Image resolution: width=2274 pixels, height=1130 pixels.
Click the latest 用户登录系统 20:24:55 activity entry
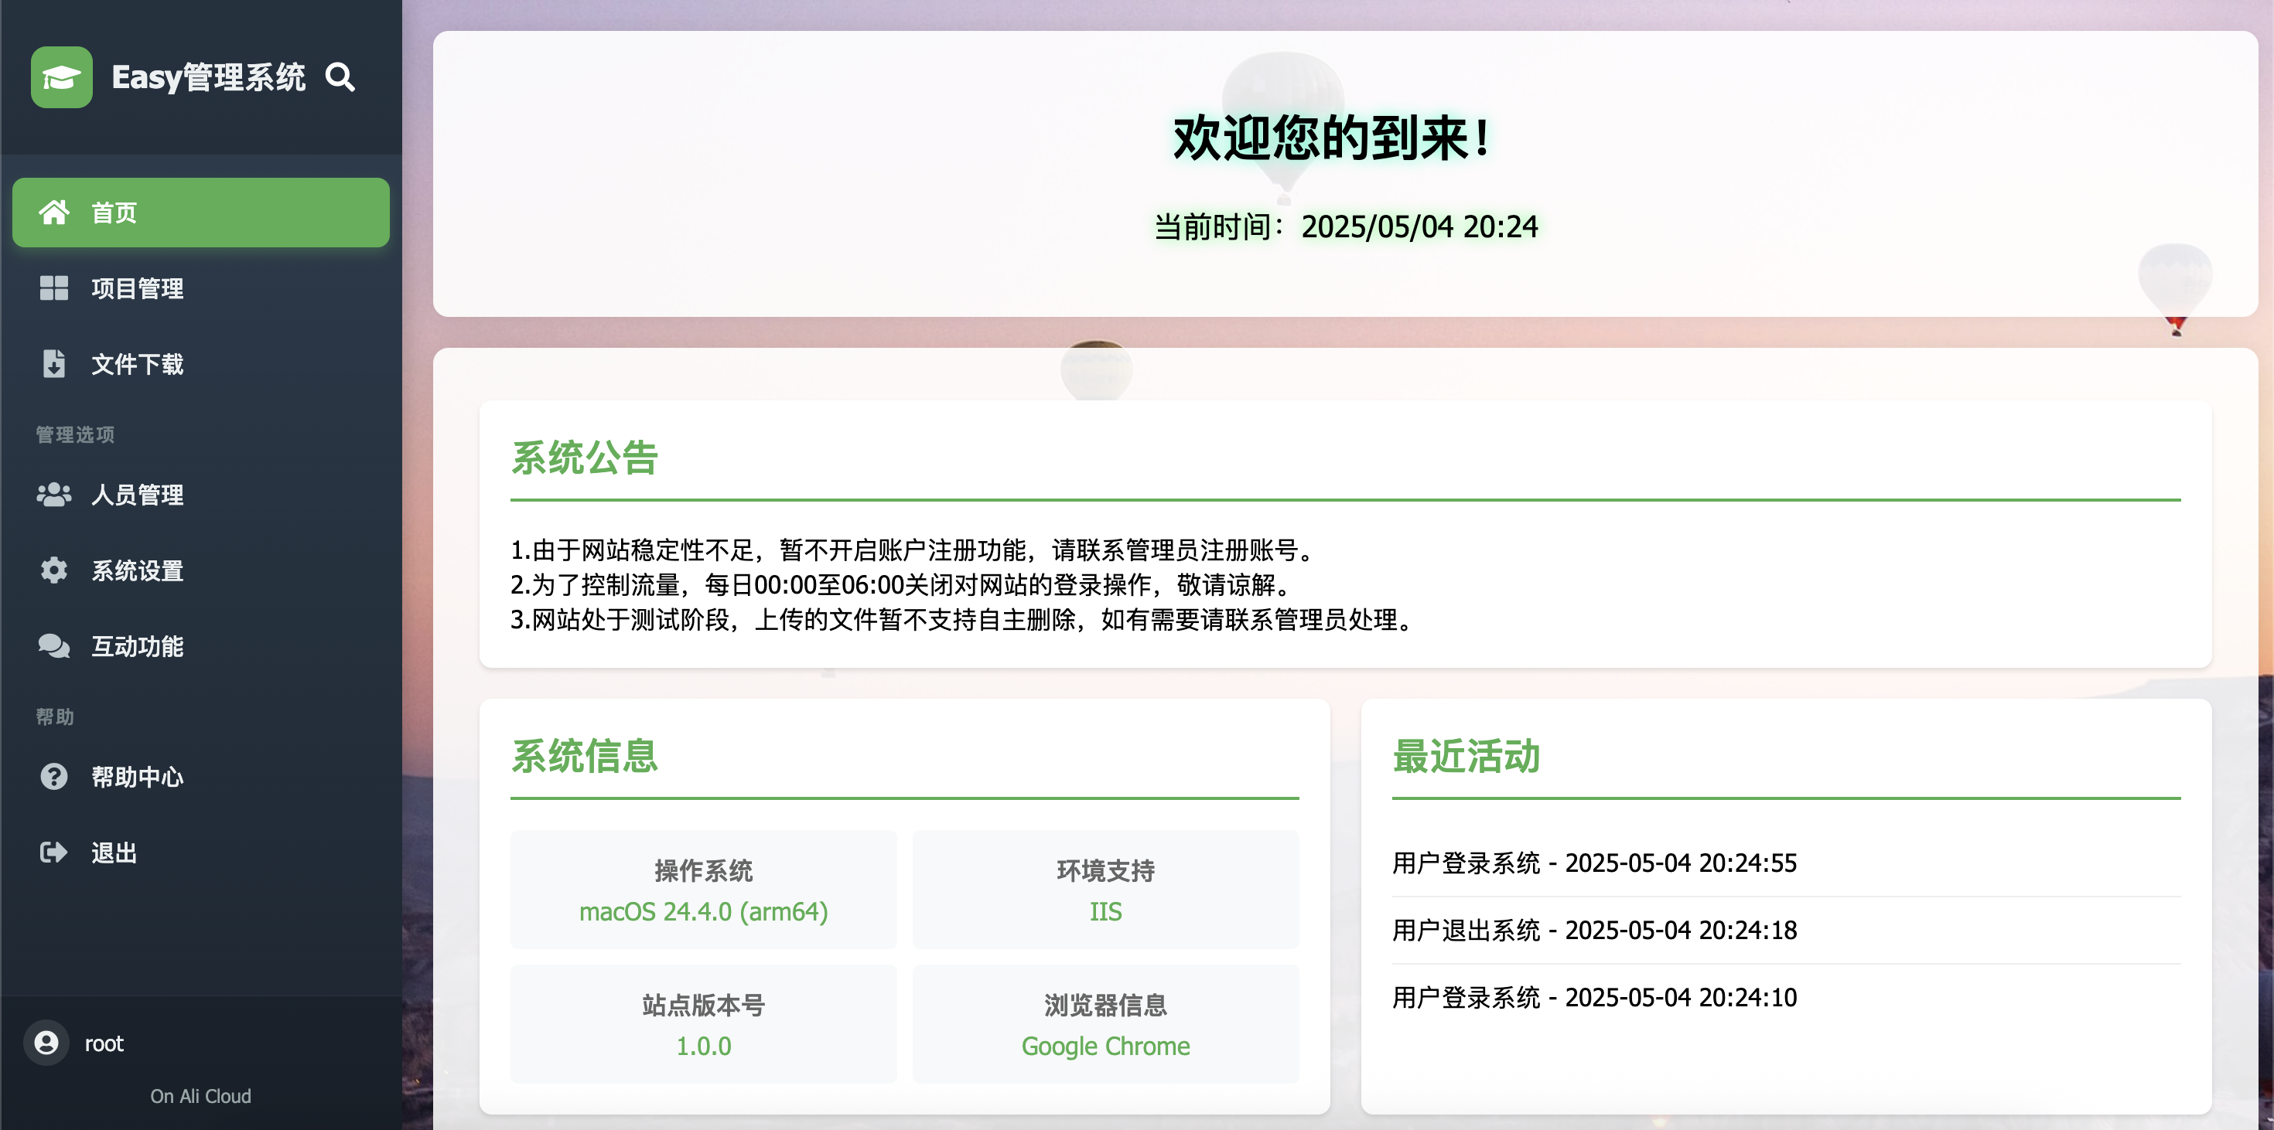pyautogui.click(x=1594, y=863)
